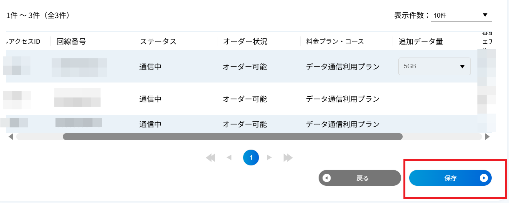Click the ステータス column header

coord(158,41)
